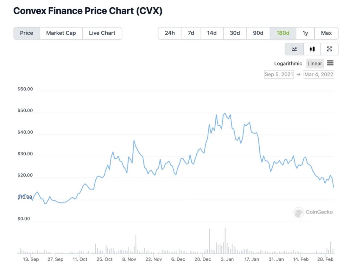Set the range to 24h
Screen dimensions: 342x266
tap(170, 33)
